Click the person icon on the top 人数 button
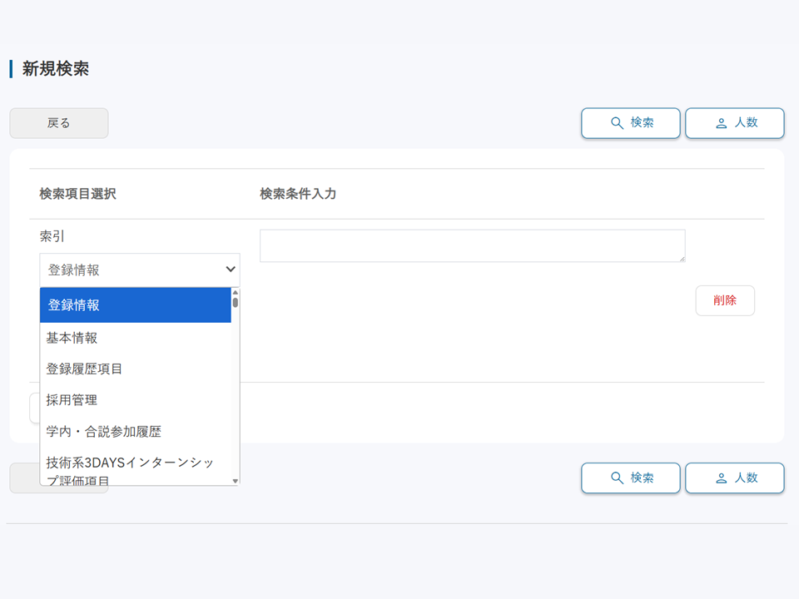This screenshot has height=599, width=799. tap(720, 122)
